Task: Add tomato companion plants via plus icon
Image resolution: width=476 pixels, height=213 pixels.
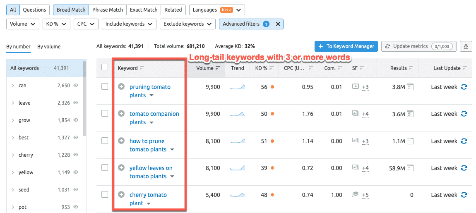Action: 121,114
